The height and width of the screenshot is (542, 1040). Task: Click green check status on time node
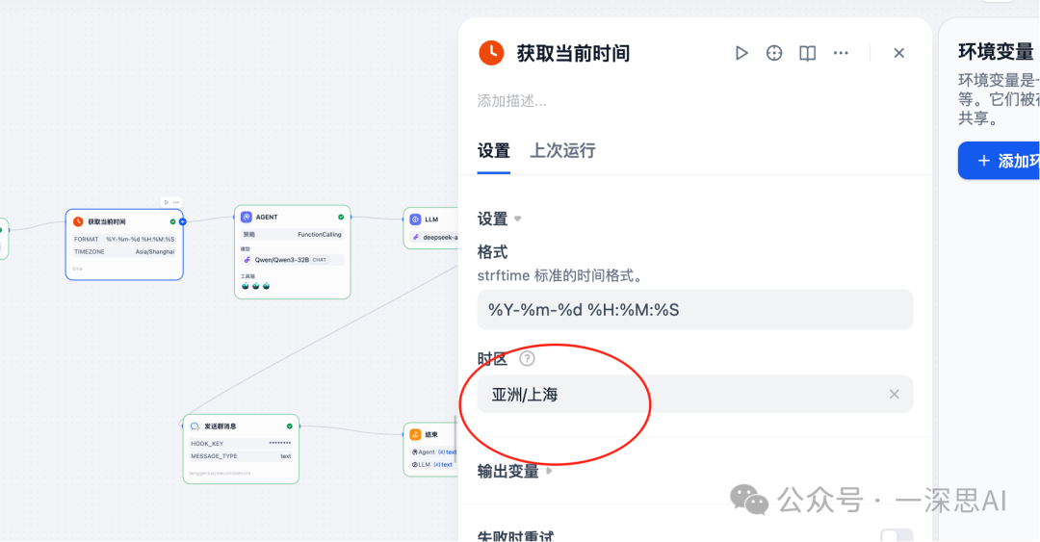tap(172, 221)
